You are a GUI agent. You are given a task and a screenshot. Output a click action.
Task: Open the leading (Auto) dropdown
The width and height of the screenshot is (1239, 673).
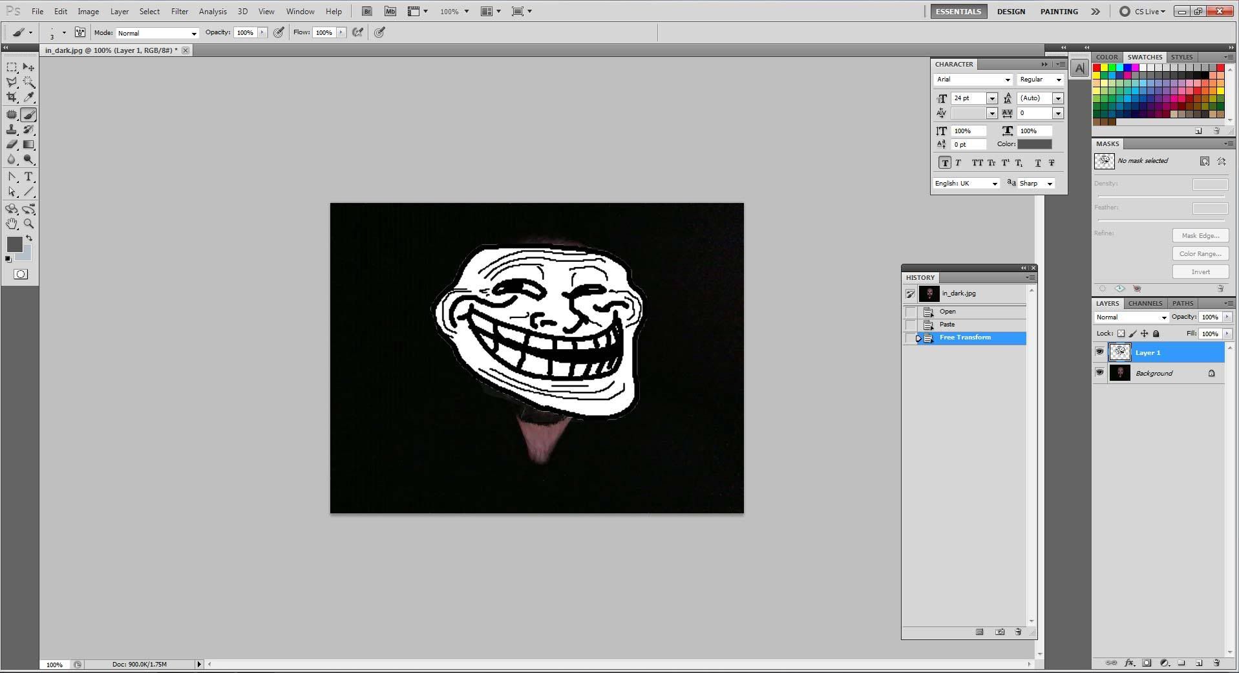coord(1058,98)
